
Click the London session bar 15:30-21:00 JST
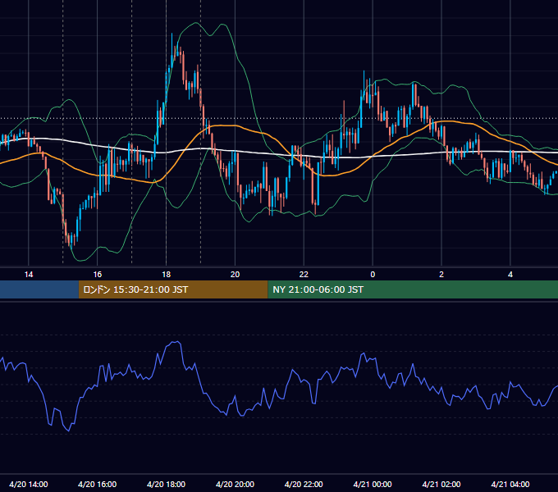[173, 289]
